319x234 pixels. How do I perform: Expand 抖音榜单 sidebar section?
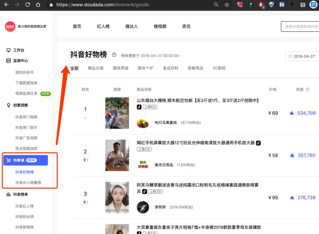(x=20, y=194)
